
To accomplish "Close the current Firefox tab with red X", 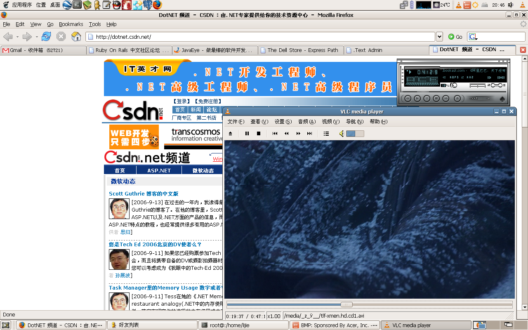I will (x=523, y=50).
